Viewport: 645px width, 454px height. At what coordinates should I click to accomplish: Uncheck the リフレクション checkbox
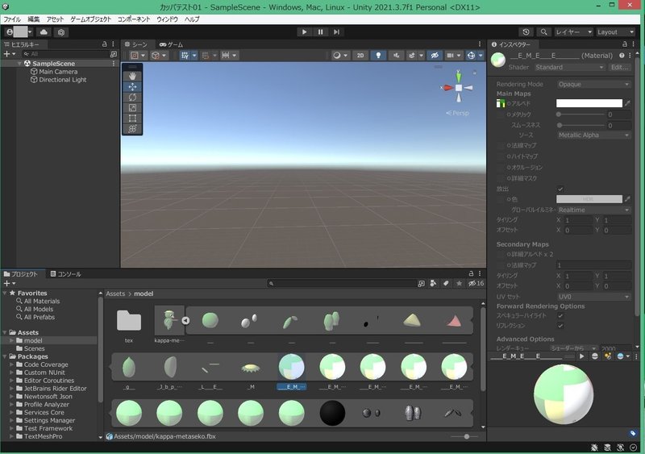(x=560, y=326)
